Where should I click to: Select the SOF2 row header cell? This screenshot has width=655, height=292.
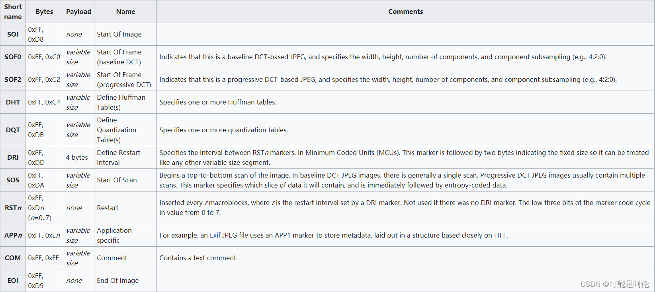pos(13,79)
